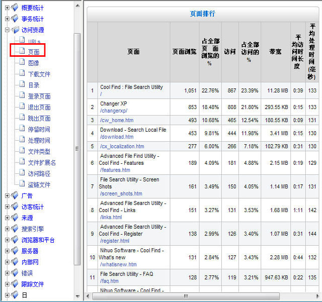Click the book icon beside 搜索引擎
Viewport: 322px width, 302px height.
pyautogui.click(x=15, y=229)
